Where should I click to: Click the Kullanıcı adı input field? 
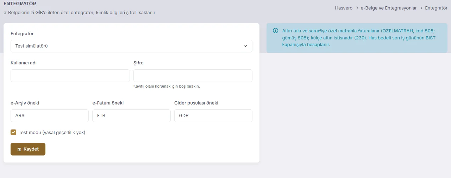pyautogui.click(x=70, y=76)
